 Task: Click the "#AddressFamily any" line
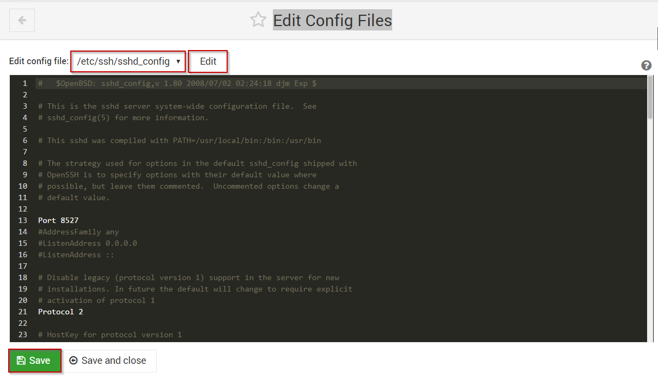(78, 232)
